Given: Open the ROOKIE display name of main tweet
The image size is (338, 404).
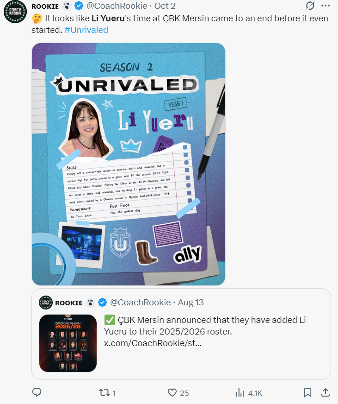Looking at the screenshot, I should pyautogui.click(x=45, y=6).
